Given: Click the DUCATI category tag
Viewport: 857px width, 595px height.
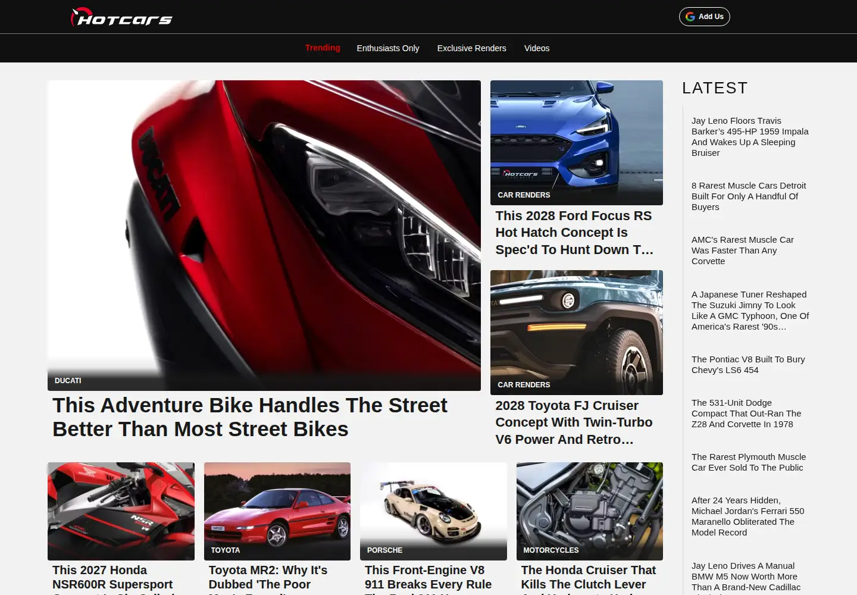Looking at the screenshot, I should (x=68, y=381).
